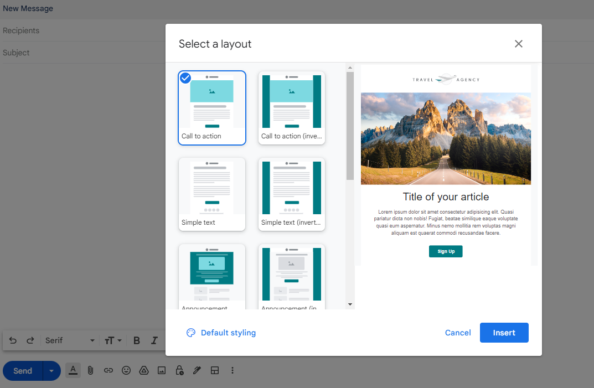Choose the Call to action (inverted) layout
Viewport: 594px width, 388px height.
[x=292, y=108]
